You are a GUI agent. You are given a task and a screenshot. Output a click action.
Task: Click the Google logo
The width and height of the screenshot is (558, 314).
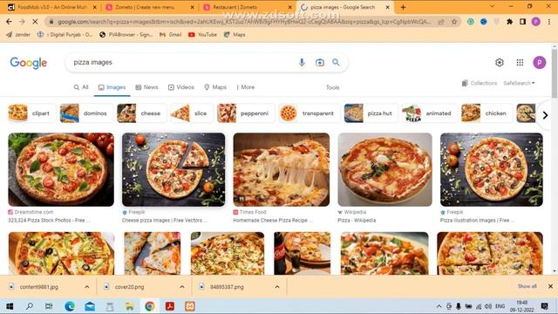coord(29,63)
